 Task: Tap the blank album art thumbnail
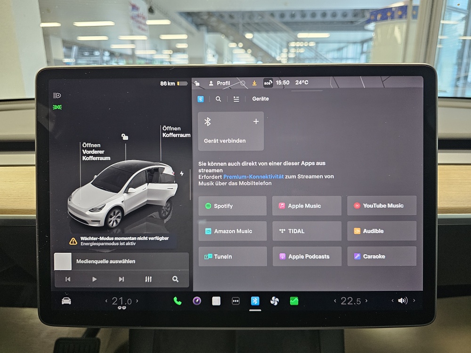(63, 261)
